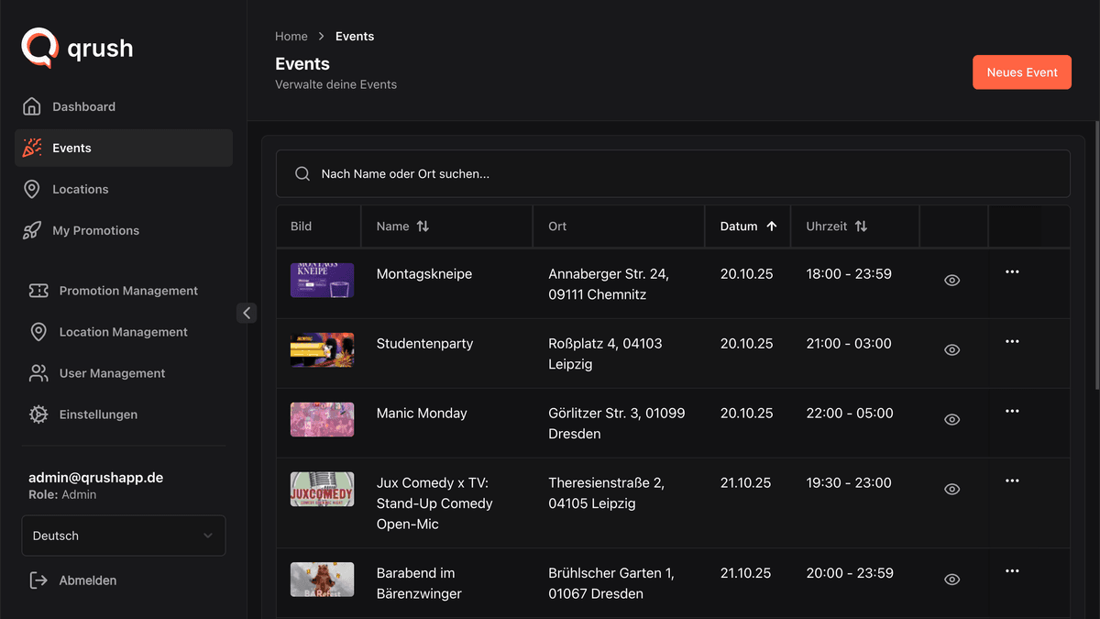Image resolution: width=1100 pixels, height=619 pixels.
Task: Click the Promotion Management ticket icon
Action: (38, 291)
